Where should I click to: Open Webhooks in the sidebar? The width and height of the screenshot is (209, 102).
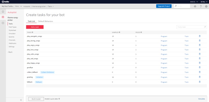click(x=12, y=43)
